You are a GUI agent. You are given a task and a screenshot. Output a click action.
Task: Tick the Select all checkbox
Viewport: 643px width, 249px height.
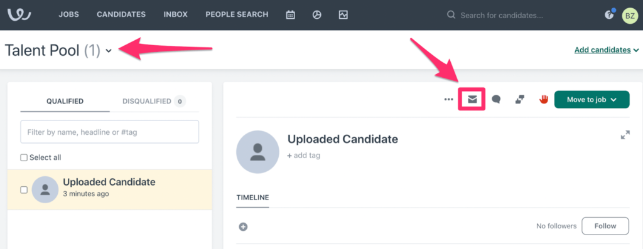24,157
